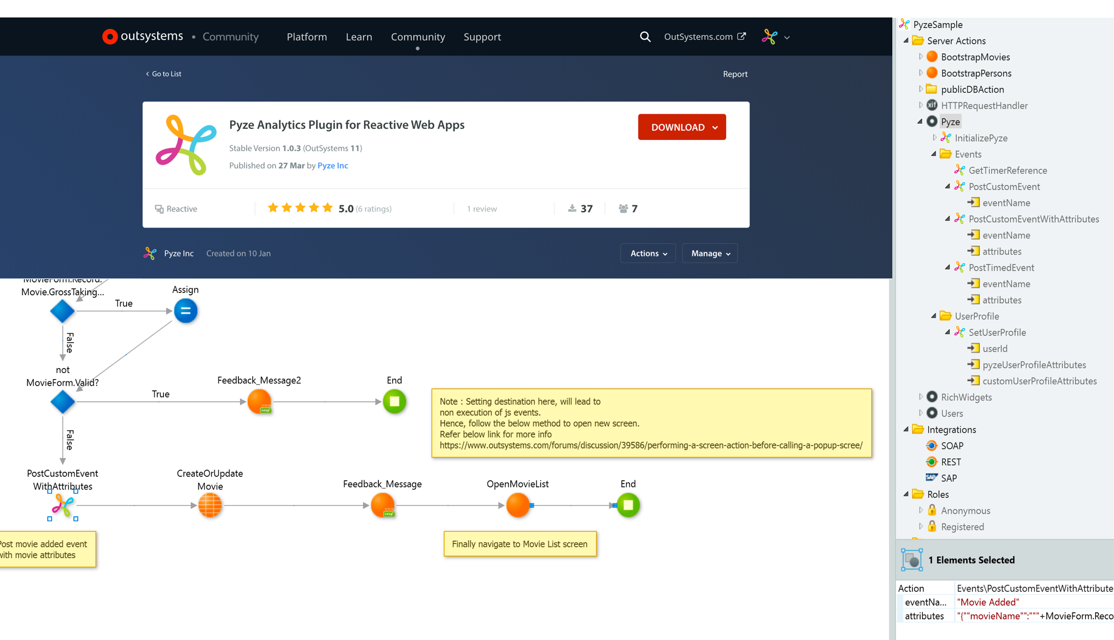1114x640 pixels.
Task: Collapse the PostTimedEvent node
Action: point(948,267)
